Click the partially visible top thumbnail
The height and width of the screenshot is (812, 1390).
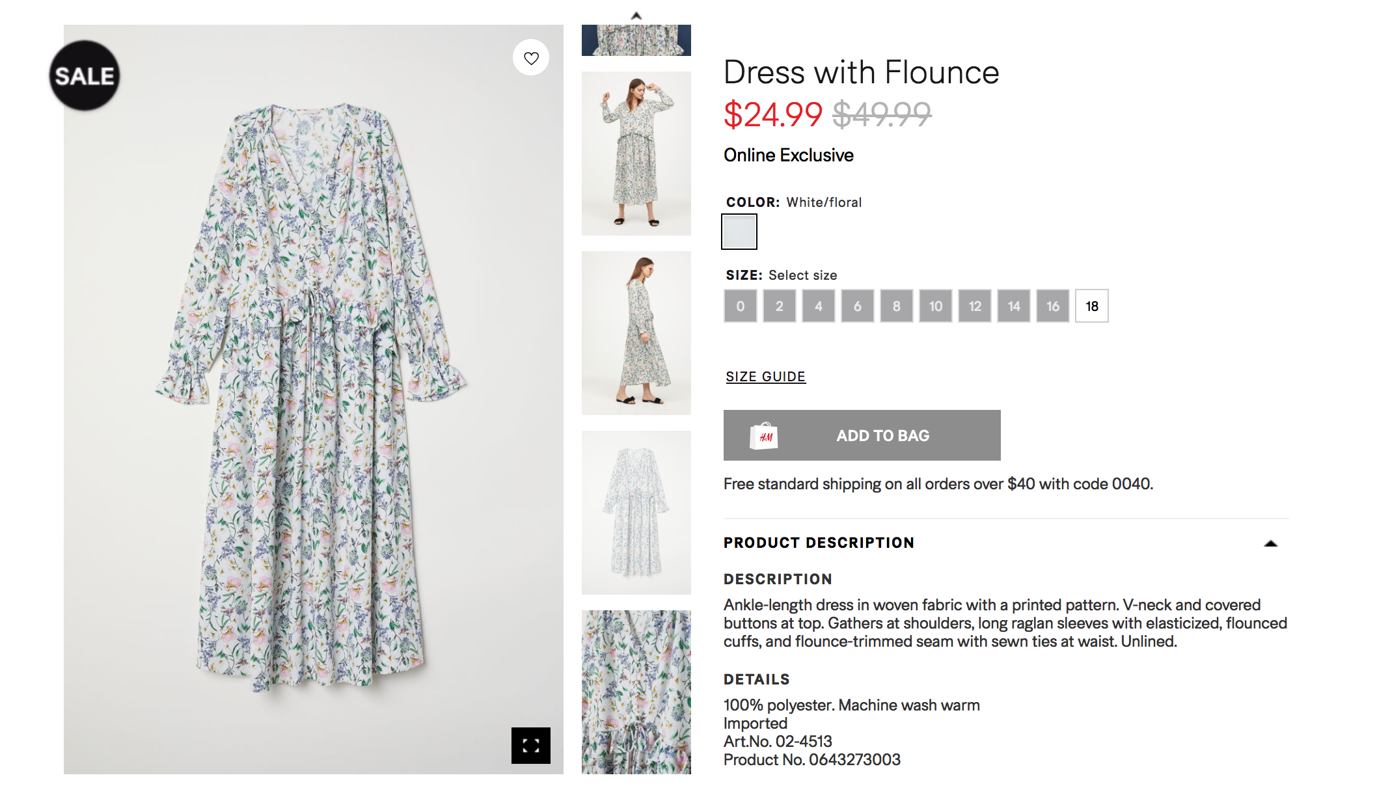pyautogui.click(x=636, y=40)
